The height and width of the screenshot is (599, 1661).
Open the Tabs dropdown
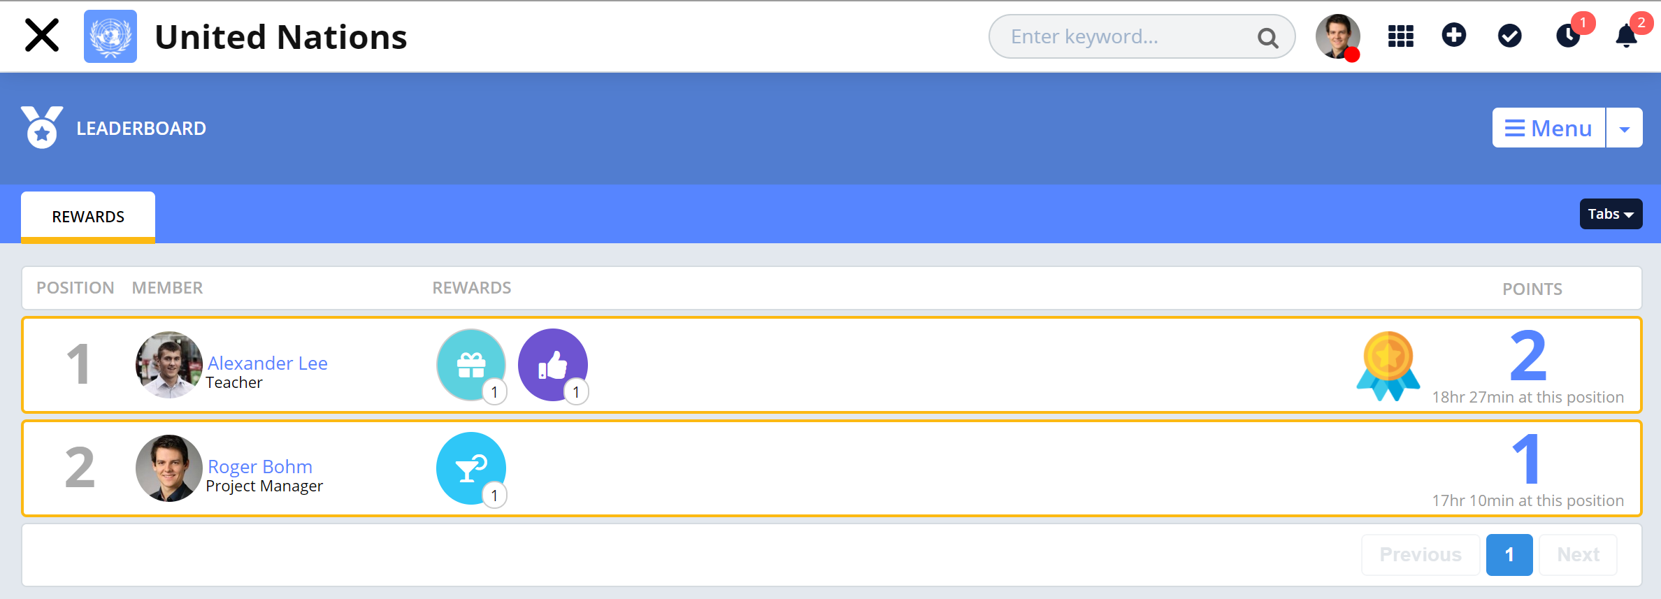1610,214
